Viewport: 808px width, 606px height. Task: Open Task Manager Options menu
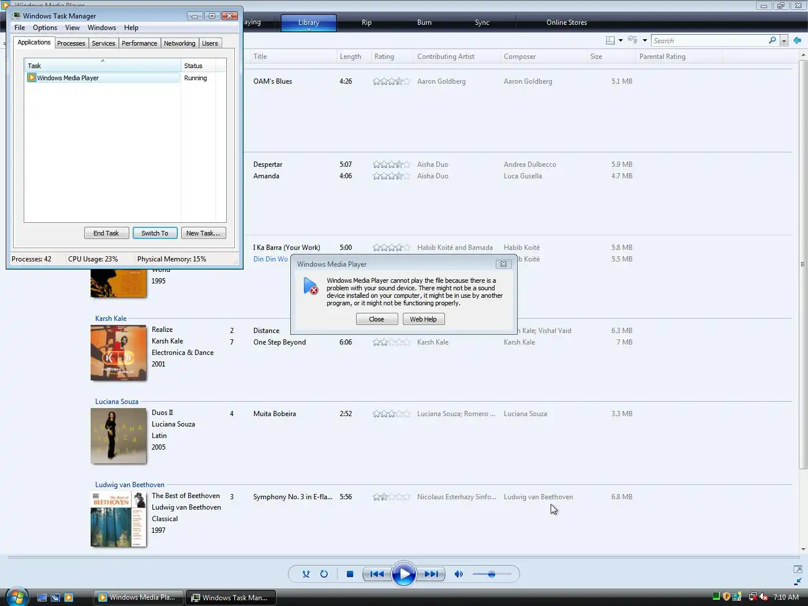click(x=45, y=28)
